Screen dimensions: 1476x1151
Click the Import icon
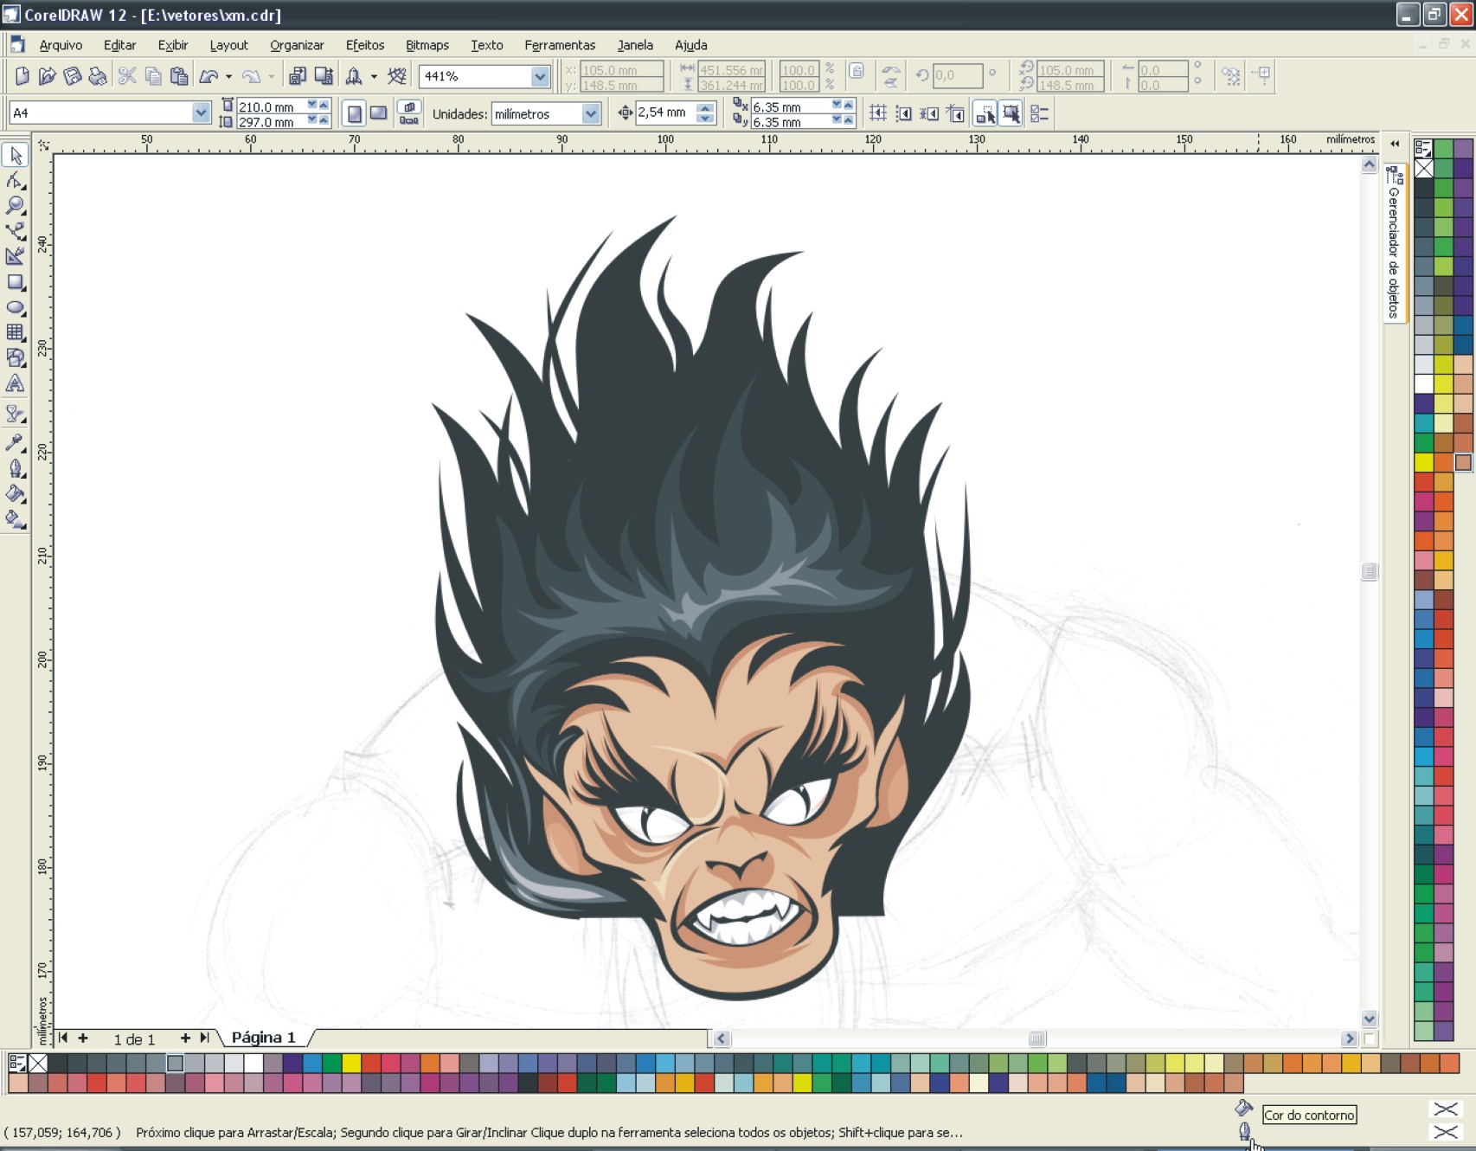pos(297,76)
